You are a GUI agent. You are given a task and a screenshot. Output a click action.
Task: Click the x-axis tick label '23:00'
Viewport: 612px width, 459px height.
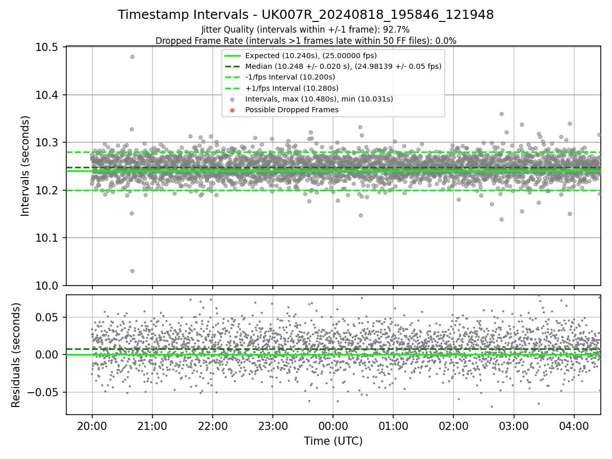pos(273,425)
